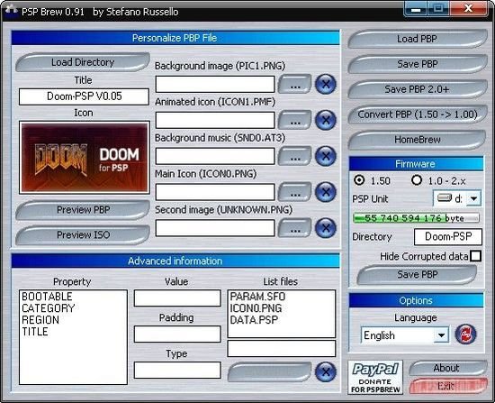Select firmware 1.0 - 2.x radio button
The width and height of the screenshot is (495, 403).
pos(417,180)
